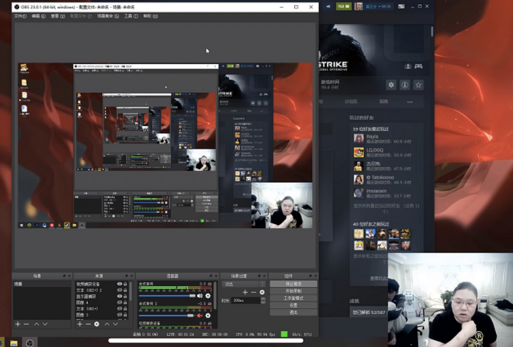The image size is (513, 347).
Task: Toggle visibility of 显示器捕获 source
Action: pyautogui.click(x=120, y=296)
